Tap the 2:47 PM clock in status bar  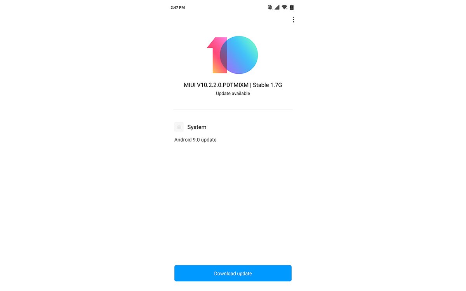coord(178,7)
